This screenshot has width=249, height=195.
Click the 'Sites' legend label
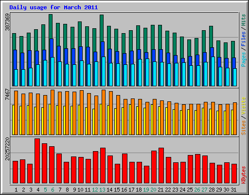[x=244, y=128]
